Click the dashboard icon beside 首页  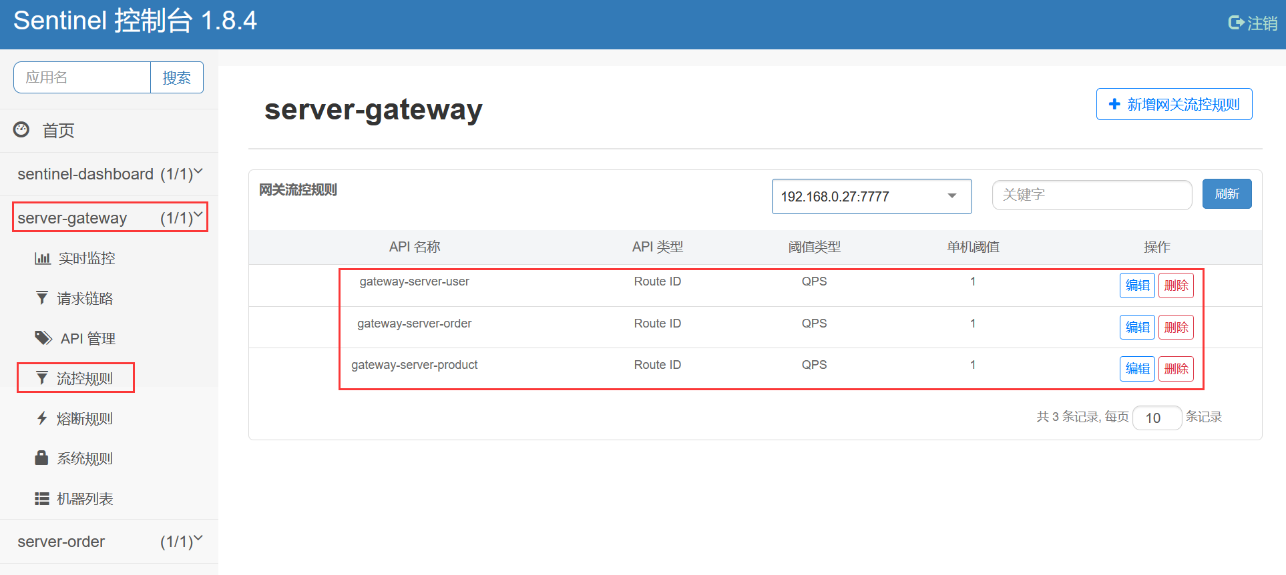point(21,129)
